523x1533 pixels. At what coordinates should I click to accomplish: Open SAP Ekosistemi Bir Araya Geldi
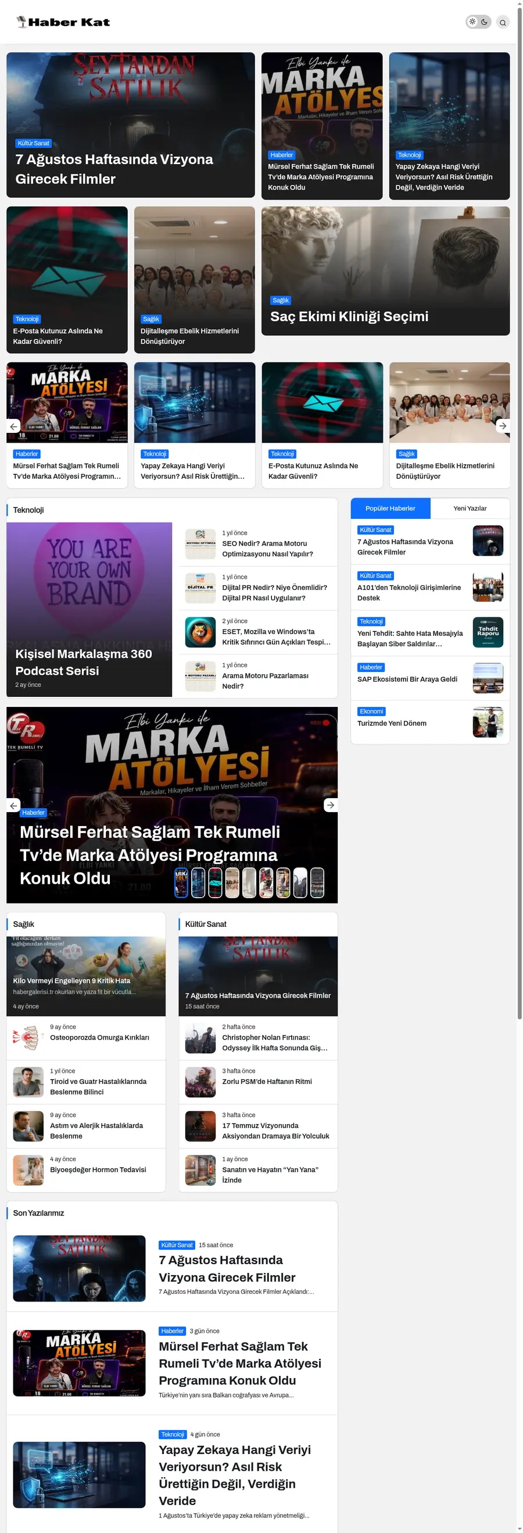point(407,679)
